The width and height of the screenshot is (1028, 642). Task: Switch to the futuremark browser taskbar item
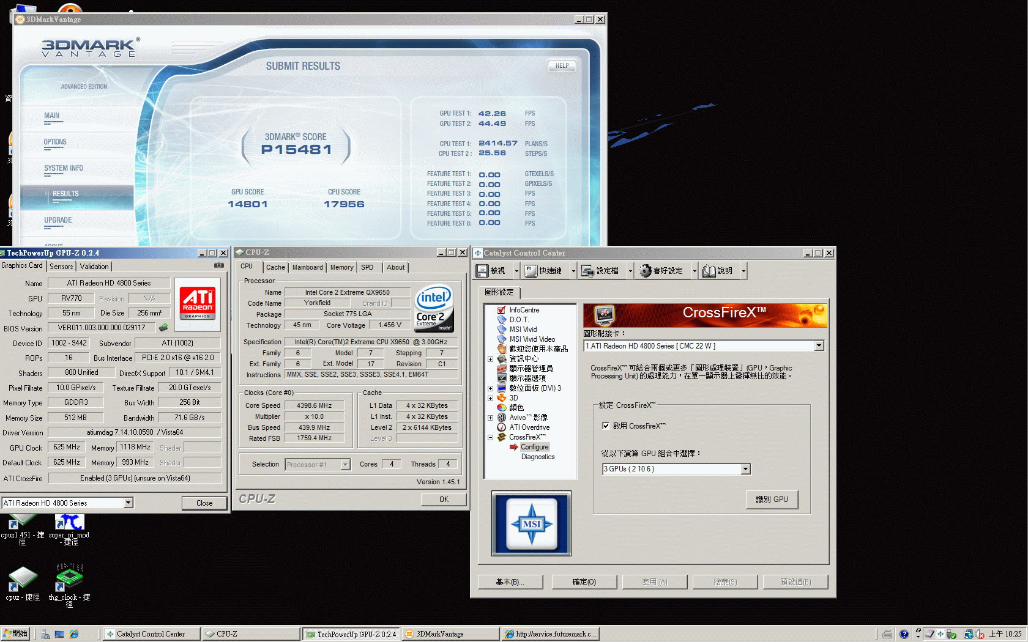click(x=551, y=634)
